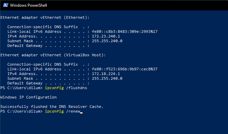Click the first adapter's subnet mask 255.255.240.0
Viewport: 228px width, 134px height.
click(107, 41)
